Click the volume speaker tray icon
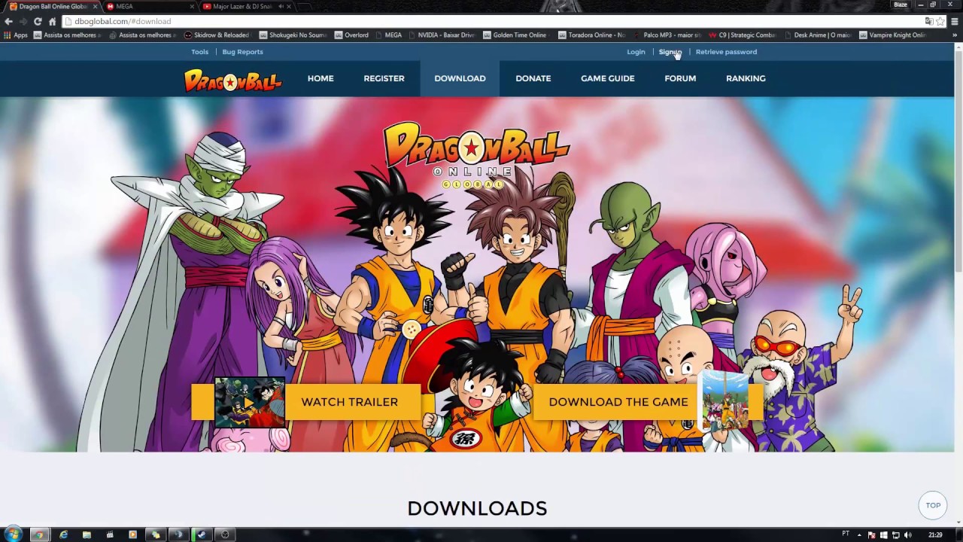This screenshot has width=963, height=542. tap(908, 534)
